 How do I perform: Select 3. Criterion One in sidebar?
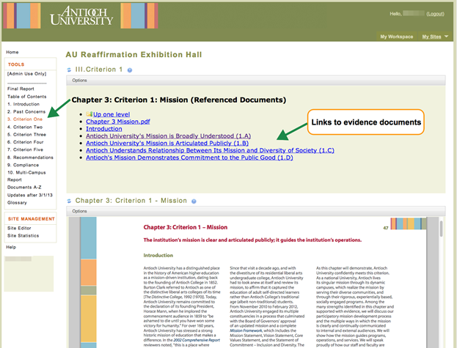[x=25, y=119]
